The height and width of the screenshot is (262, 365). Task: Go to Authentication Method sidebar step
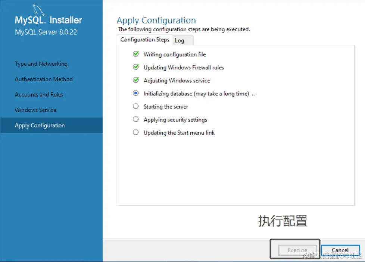pos(44,79)
